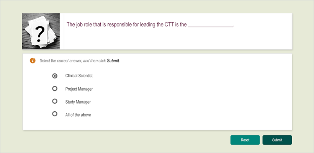Click the Study Manager answer label
Viewport: 314px width, 153px height.
tap(78, 102)
